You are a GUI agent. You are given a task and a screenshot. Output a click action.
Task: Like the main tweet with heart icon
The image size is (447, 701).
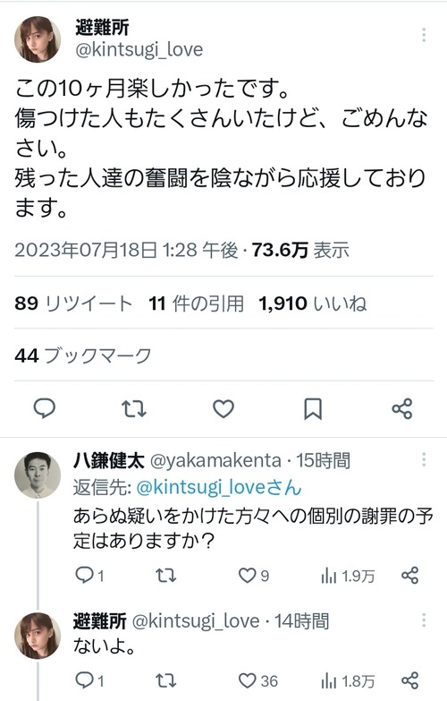coord(223,408)
